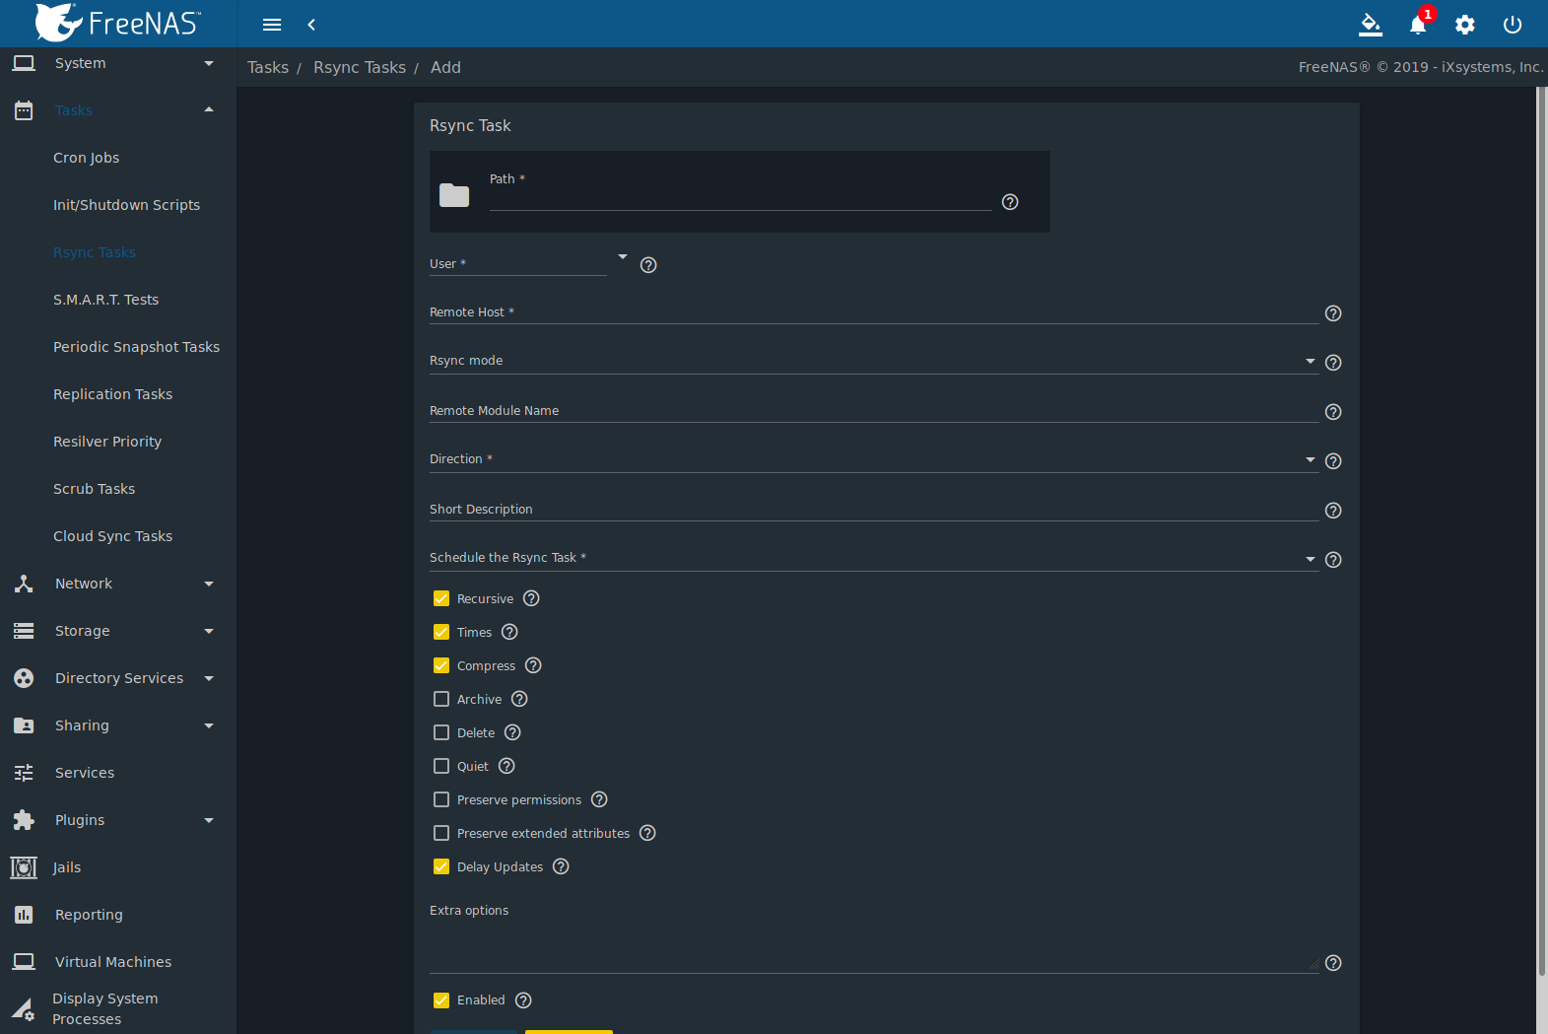1548x1034 pixels.
Task: Open Init/Shutdown Scripts page
Action: (x=126, y=205)
